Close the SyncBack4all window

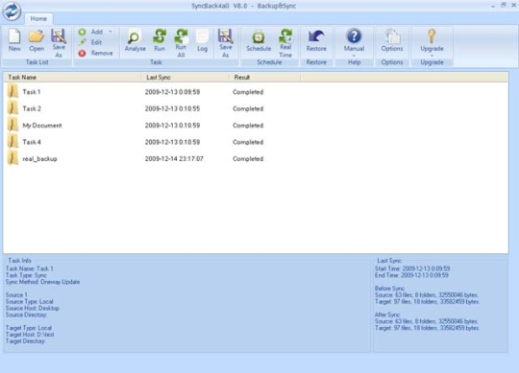(514, 5)
